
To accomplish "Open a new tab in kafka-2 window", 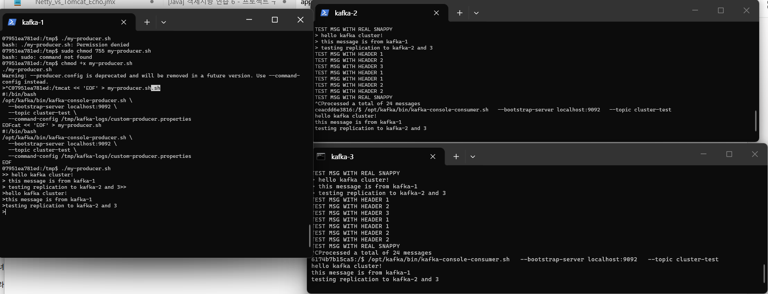I will (x=460, y=13).
